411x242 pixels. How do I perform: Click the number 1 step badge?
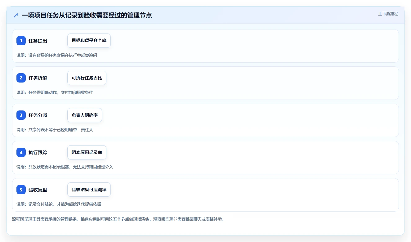coord(21,41)
